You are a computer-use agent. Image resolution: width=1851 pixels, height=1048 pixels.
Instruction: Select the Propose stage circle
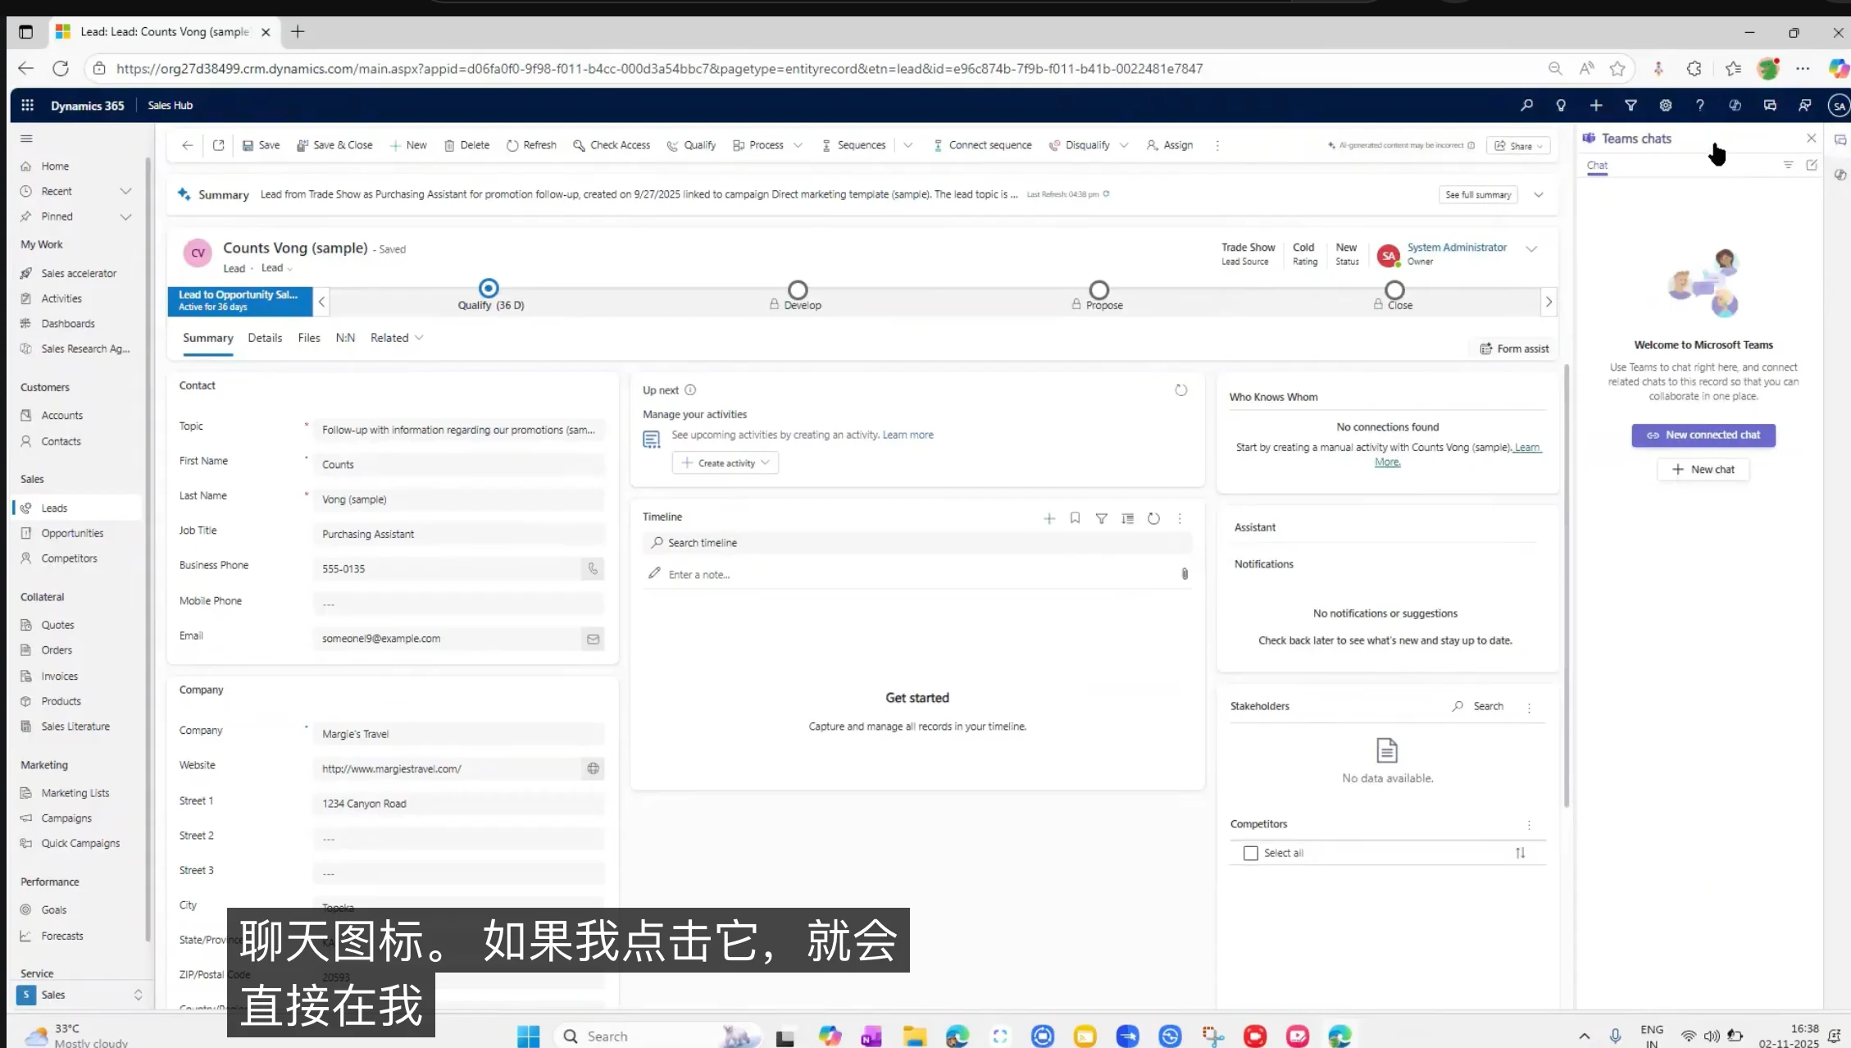(1099, 289)
